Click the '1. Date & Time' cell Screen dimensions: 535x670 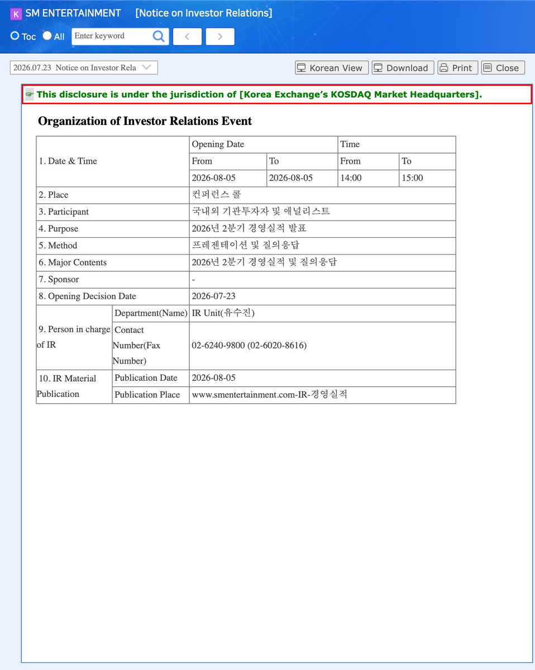113,161
